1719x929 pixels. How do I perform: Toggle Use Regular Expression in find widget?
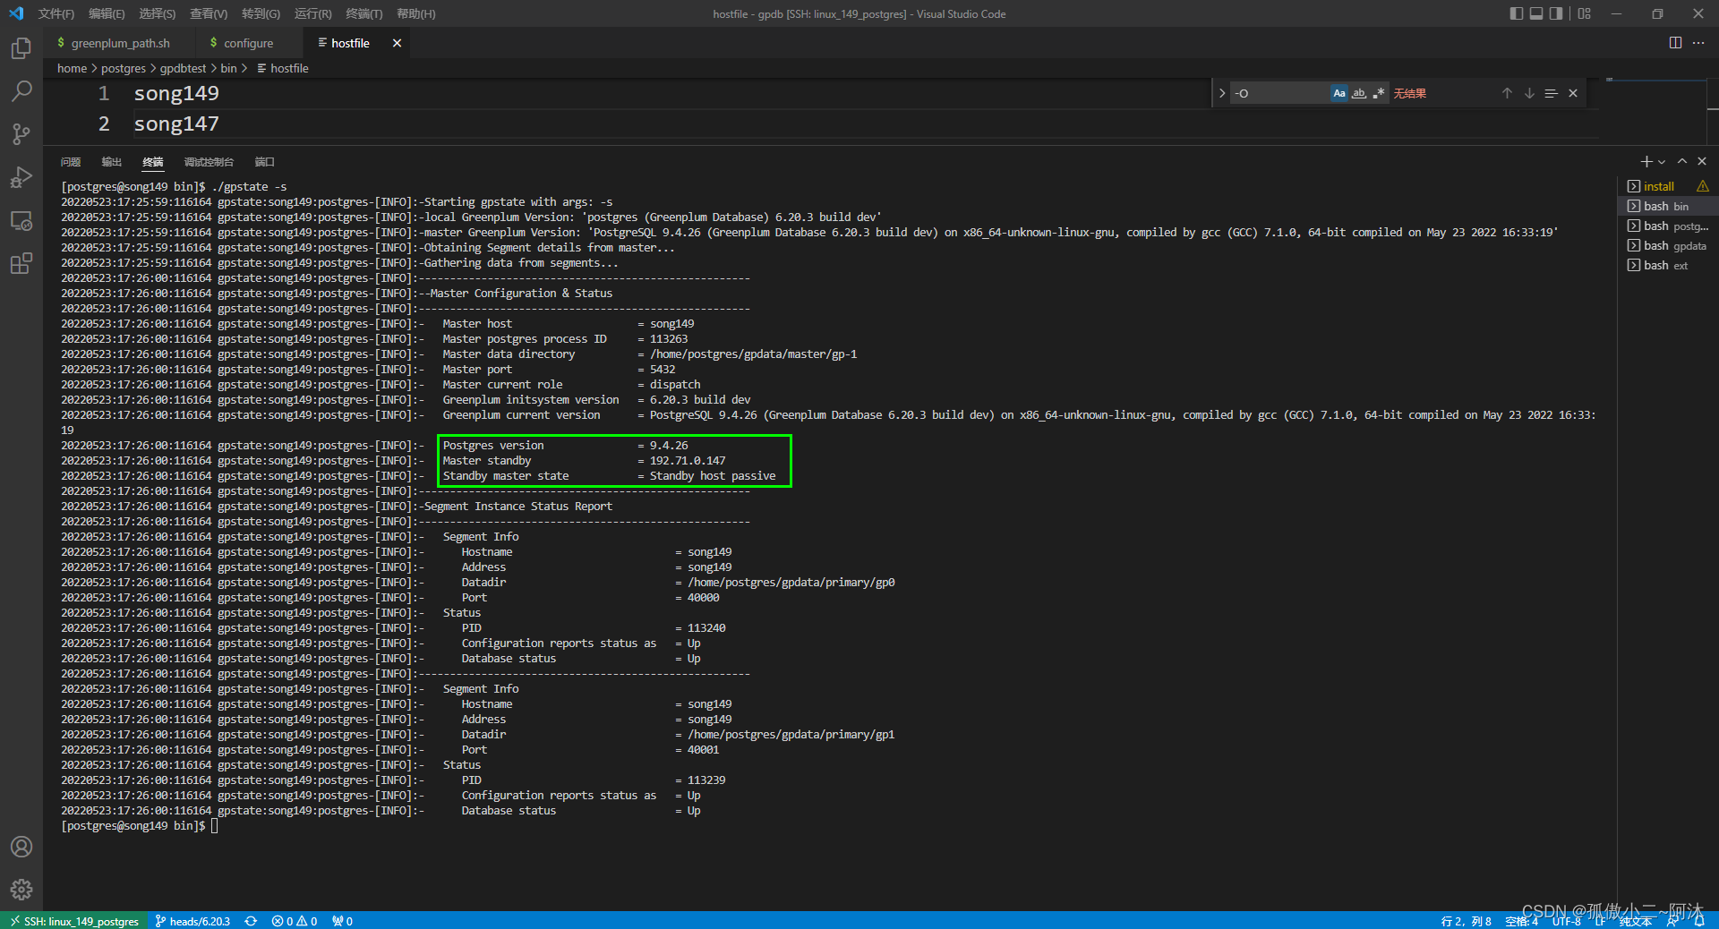click(1379, 93)
